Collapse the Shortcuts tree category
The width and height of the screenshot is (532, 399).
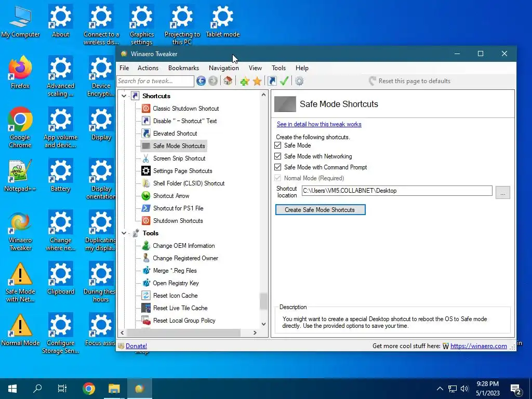click(x=124, y=96)
